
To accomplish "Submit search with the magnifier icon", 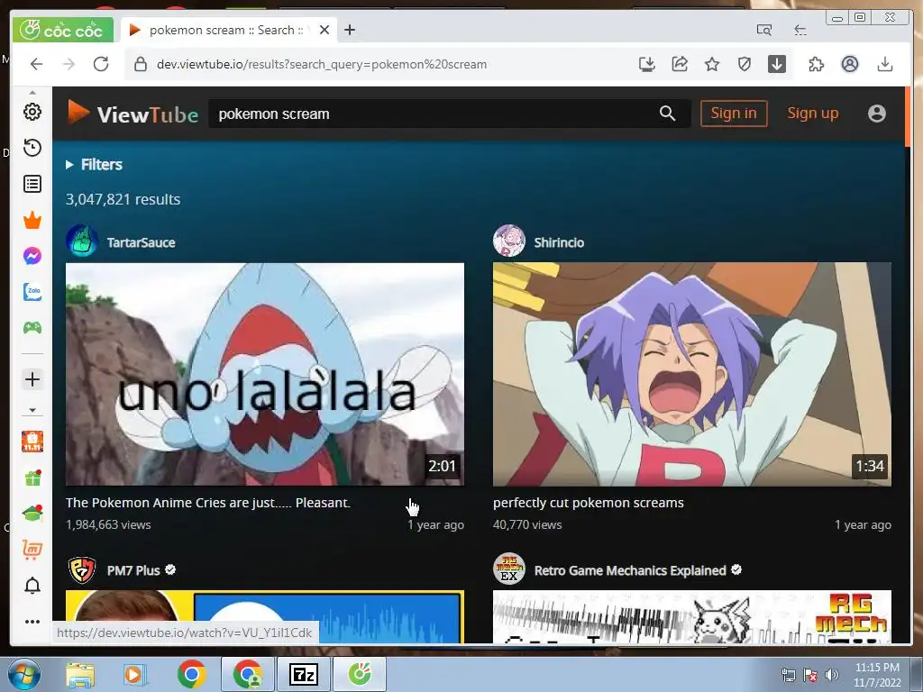I will 667,114.
